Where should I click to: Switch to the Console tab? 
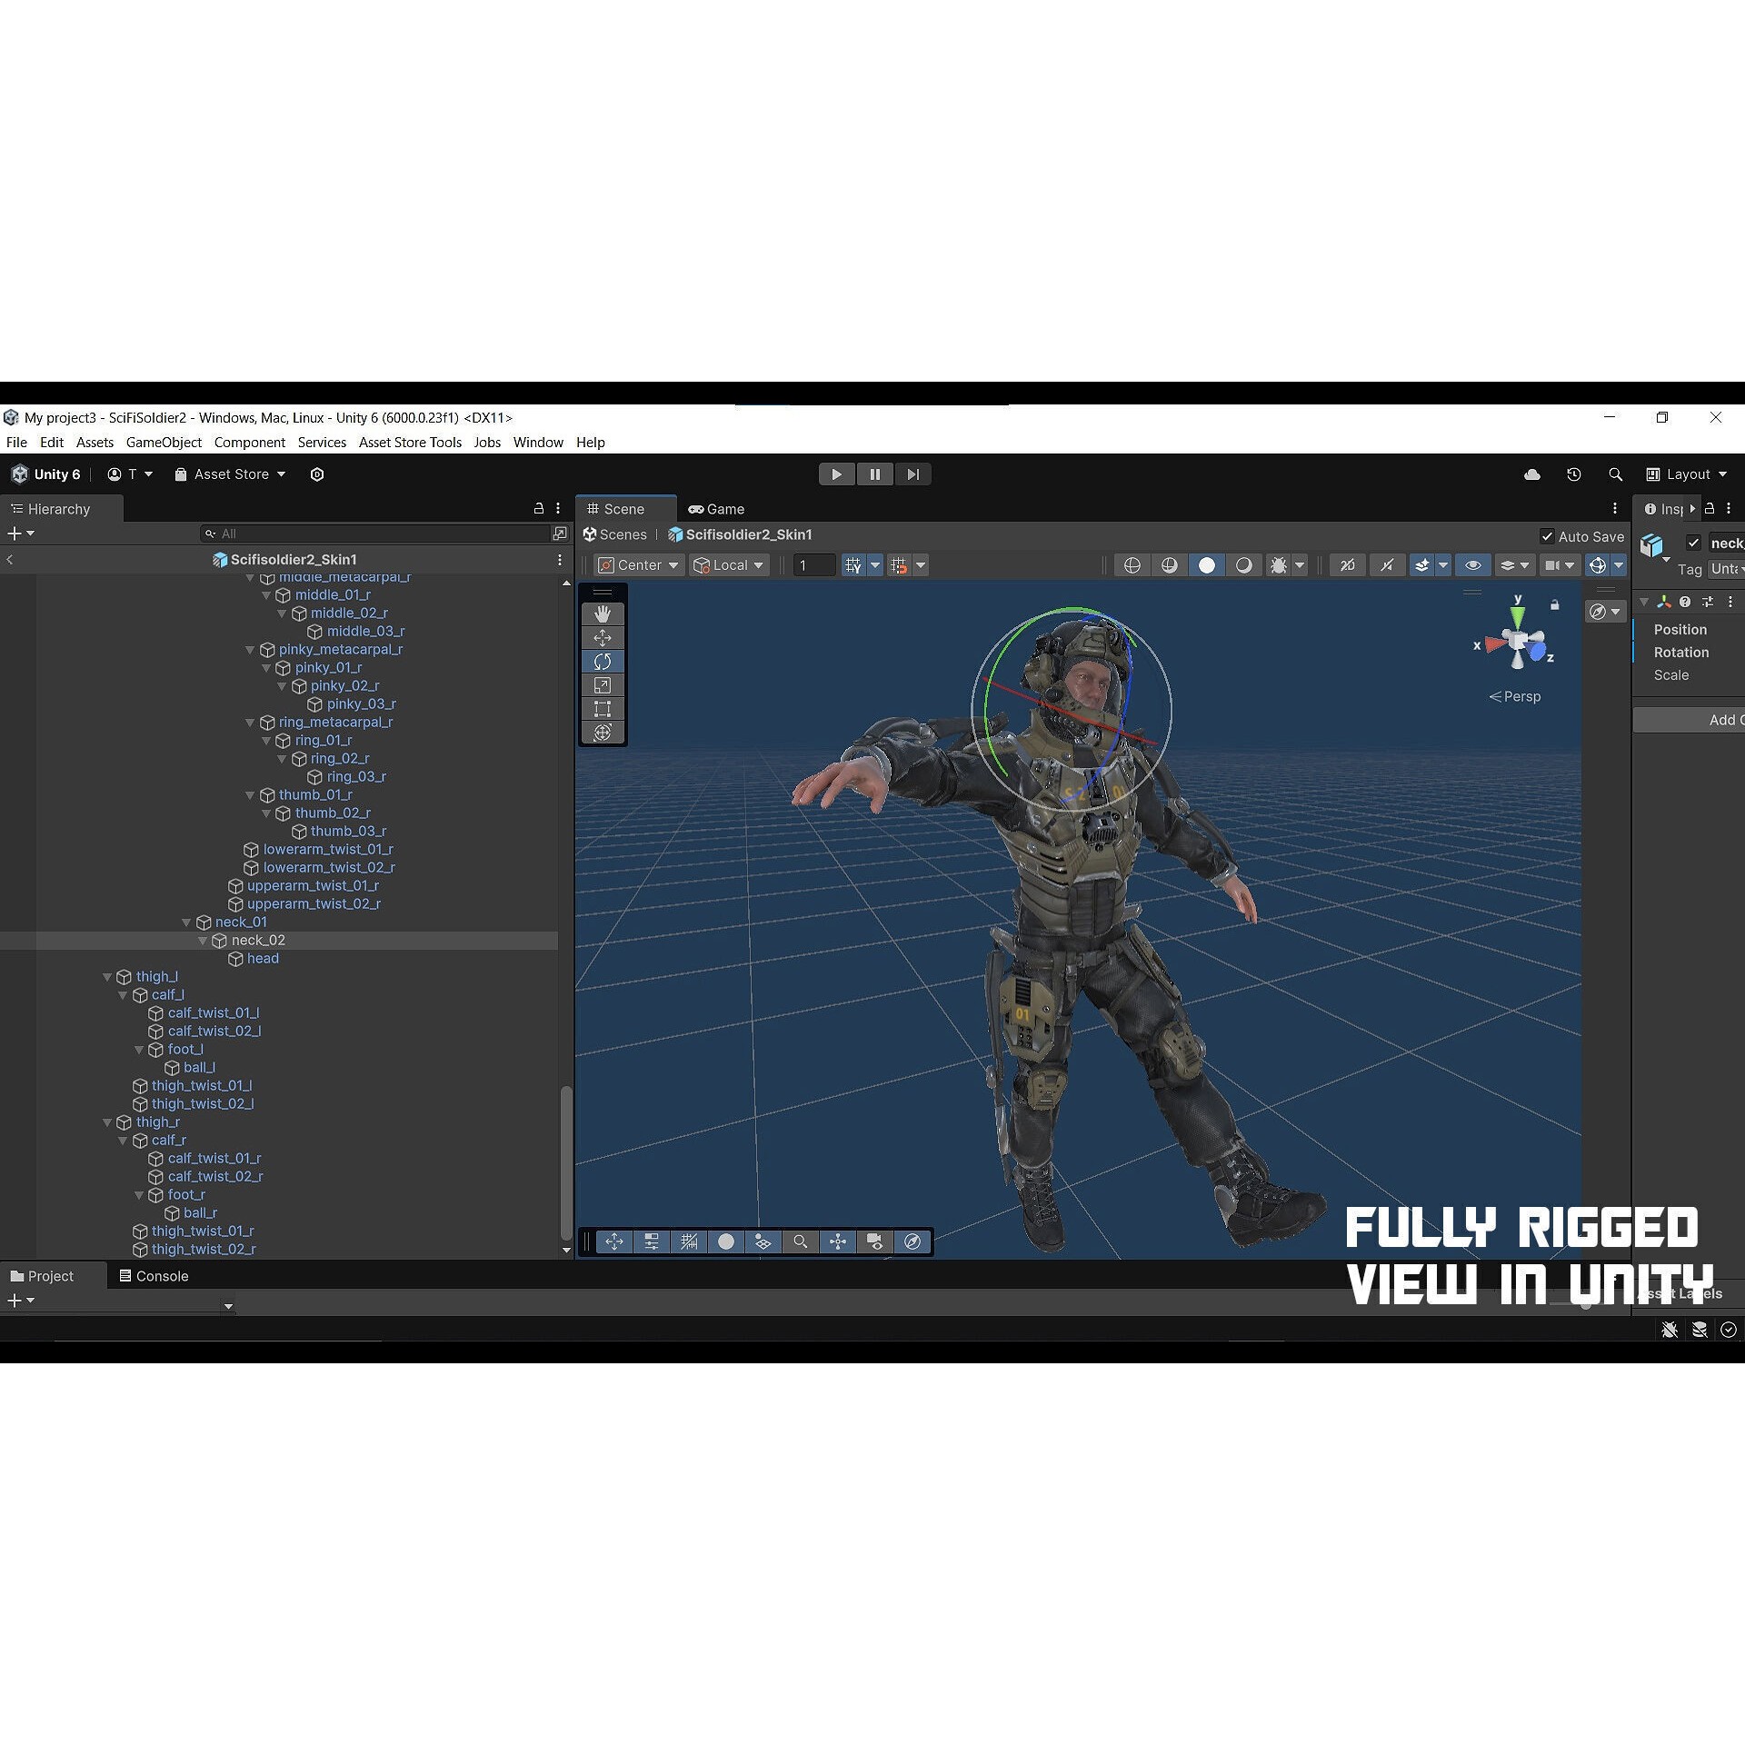coord(154,1276)
